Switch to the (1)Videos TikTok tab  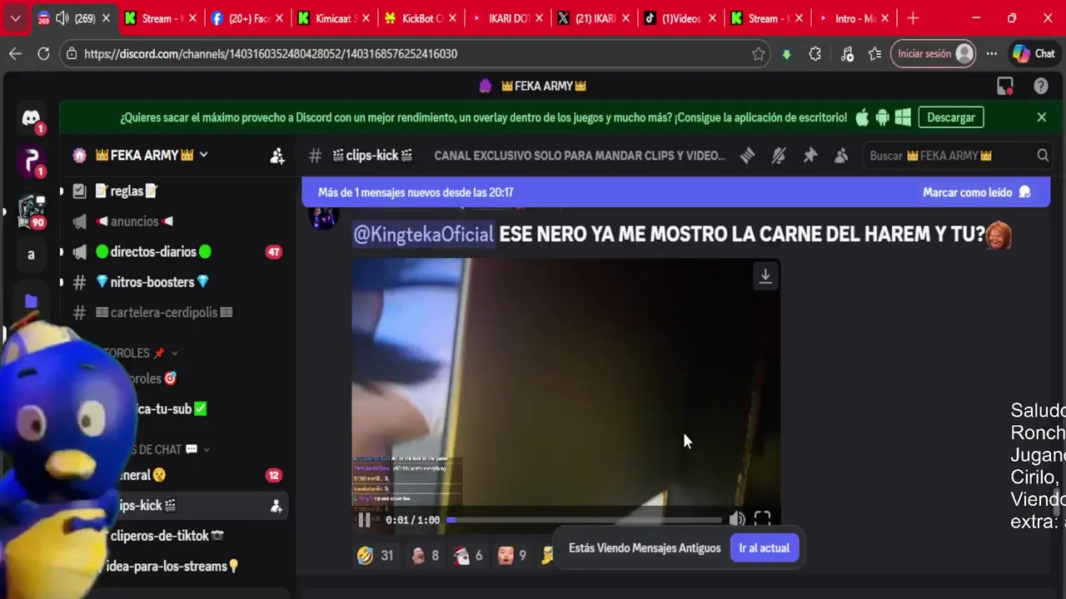point(680,18)
